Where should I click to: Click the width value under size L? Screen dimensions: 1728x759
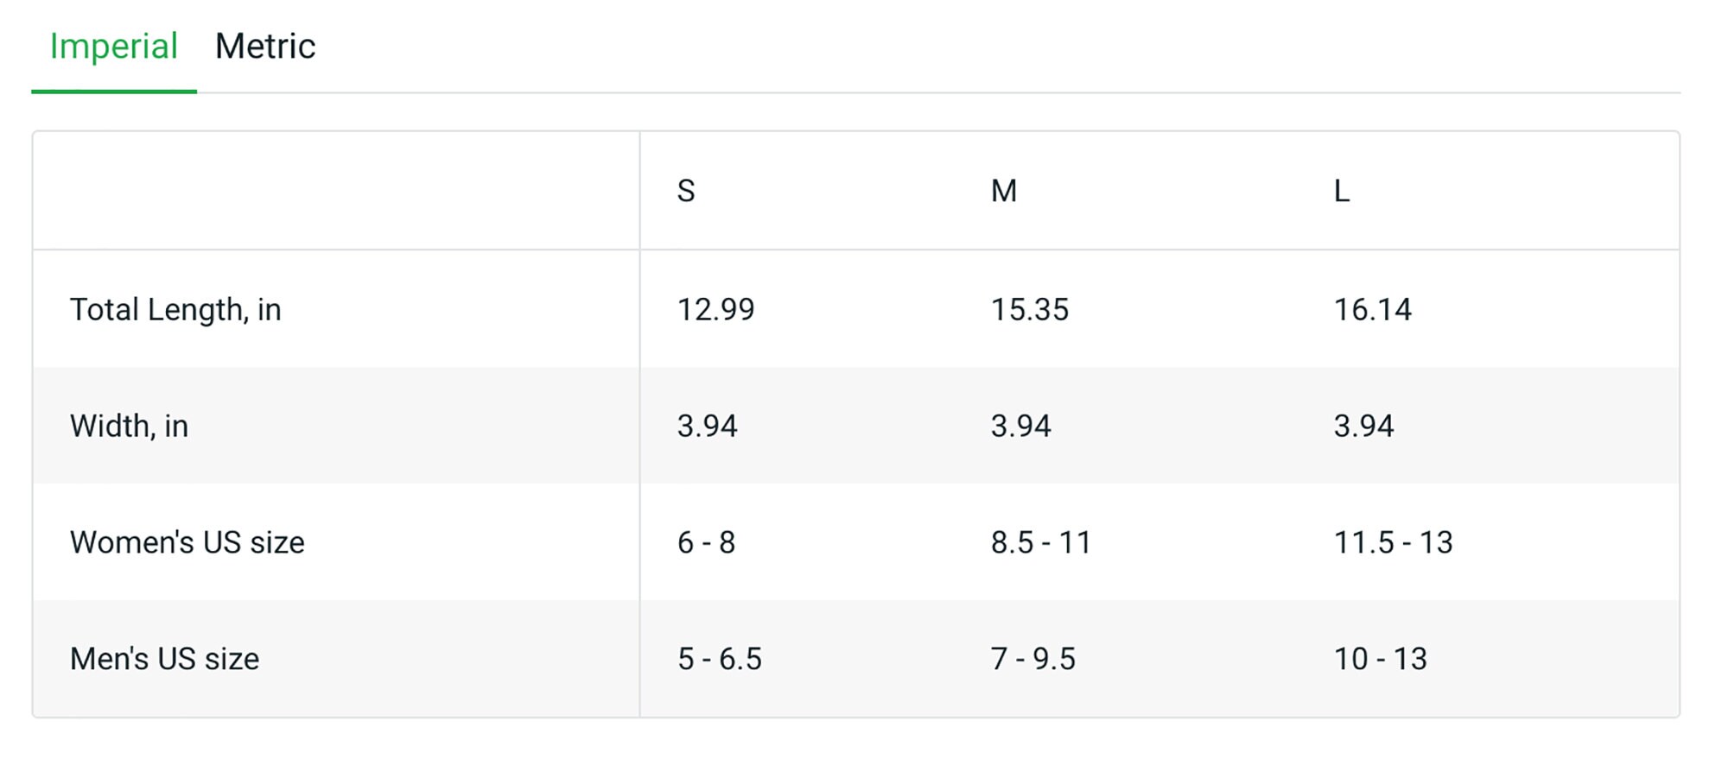[1363, 426]
